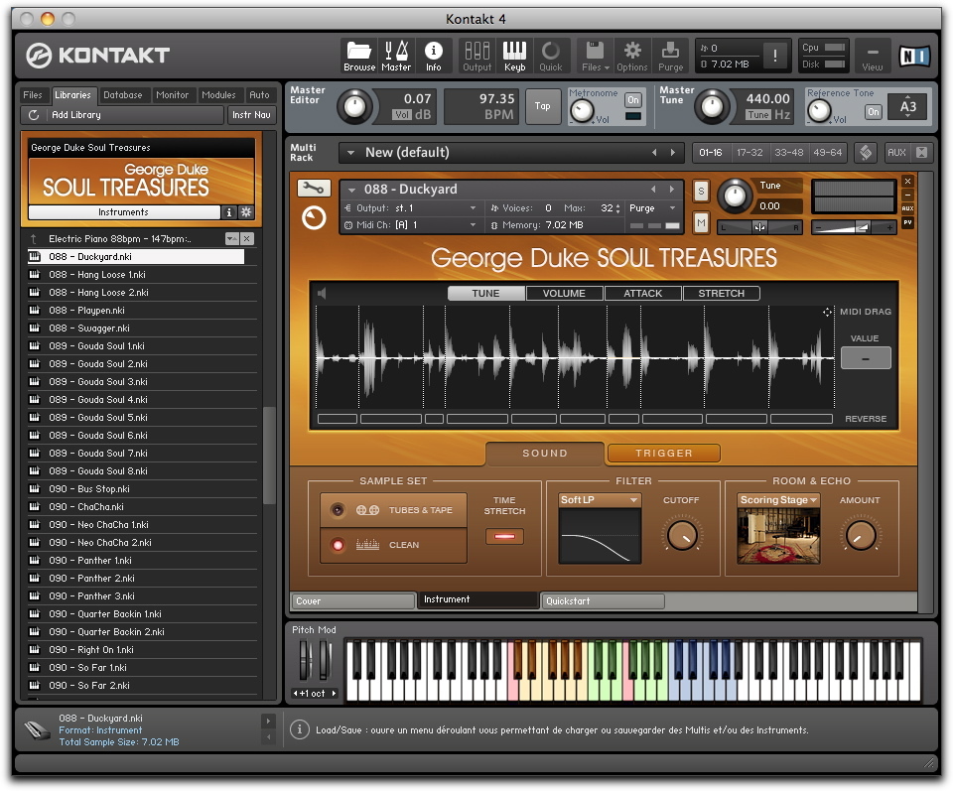Image resolution: width=953 pixels, height=791 pixels.
Task: Show rack page 17-32
Action: point(749,153)
